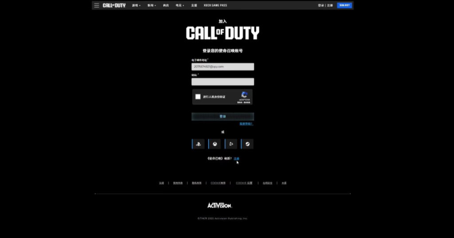454x238 pixels.
Task: Expand the 新闻 dropdown in navbar
Action: (152, 5)
